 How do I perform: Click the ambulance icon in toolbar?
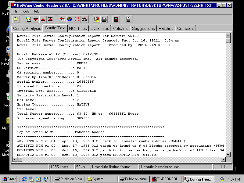(x=84, y=19)
